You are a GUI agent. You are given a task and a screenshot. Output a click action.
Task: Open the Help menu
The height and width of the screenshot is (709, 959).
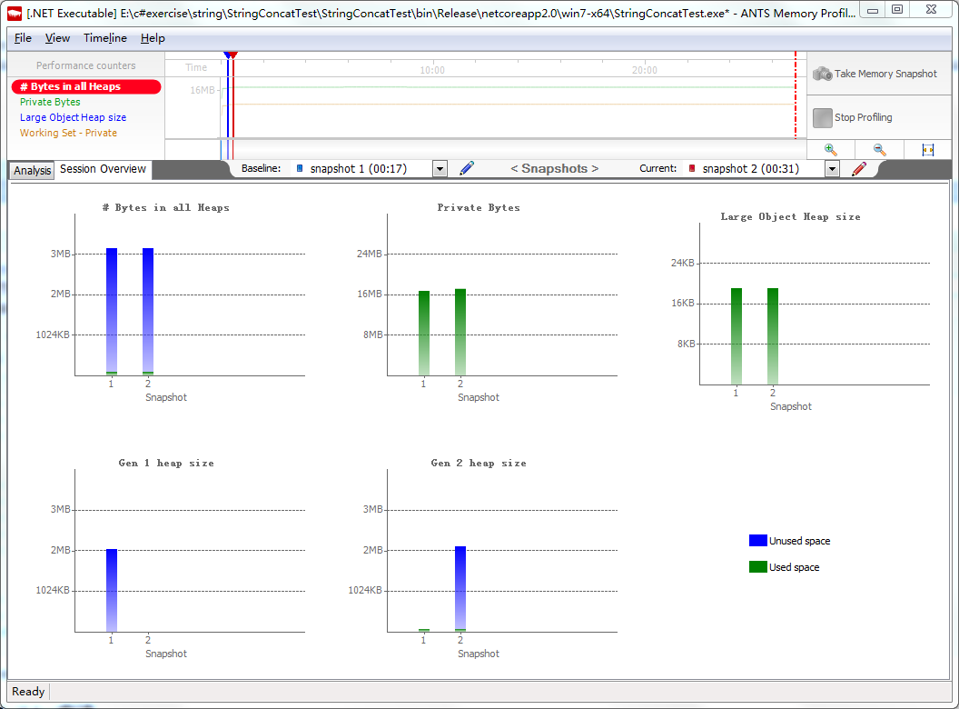point(153,38)
